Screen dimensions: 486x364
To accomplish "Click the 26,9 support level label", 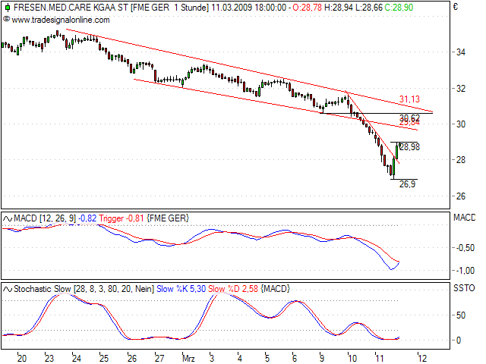I will 407,184.
